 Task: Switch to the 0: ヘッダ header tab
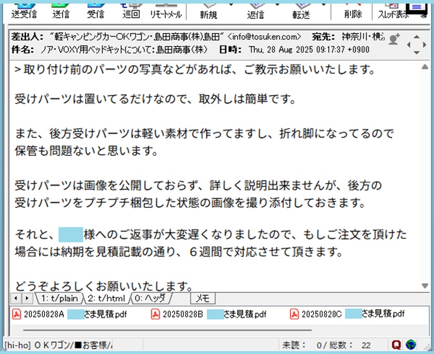pos(152,298)
